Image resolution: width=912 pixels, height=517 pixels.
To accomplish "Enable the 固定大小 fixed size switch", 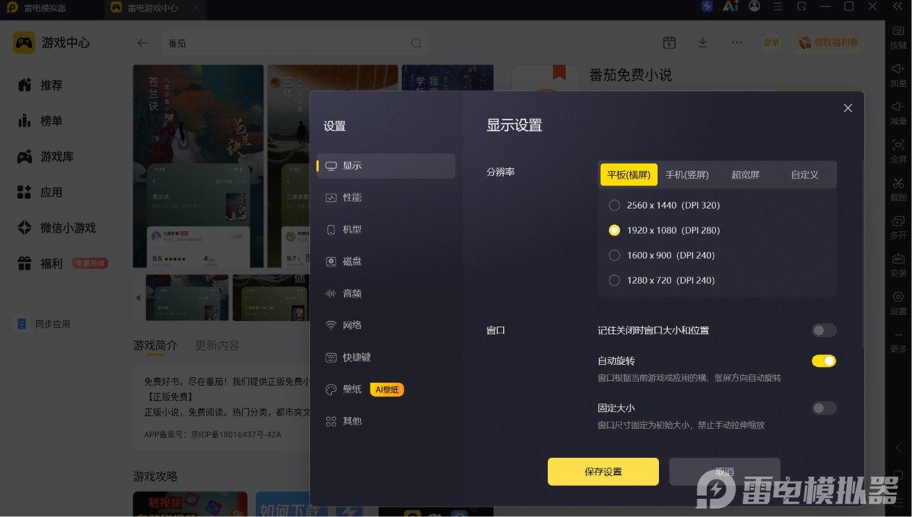I will (824, 409).
